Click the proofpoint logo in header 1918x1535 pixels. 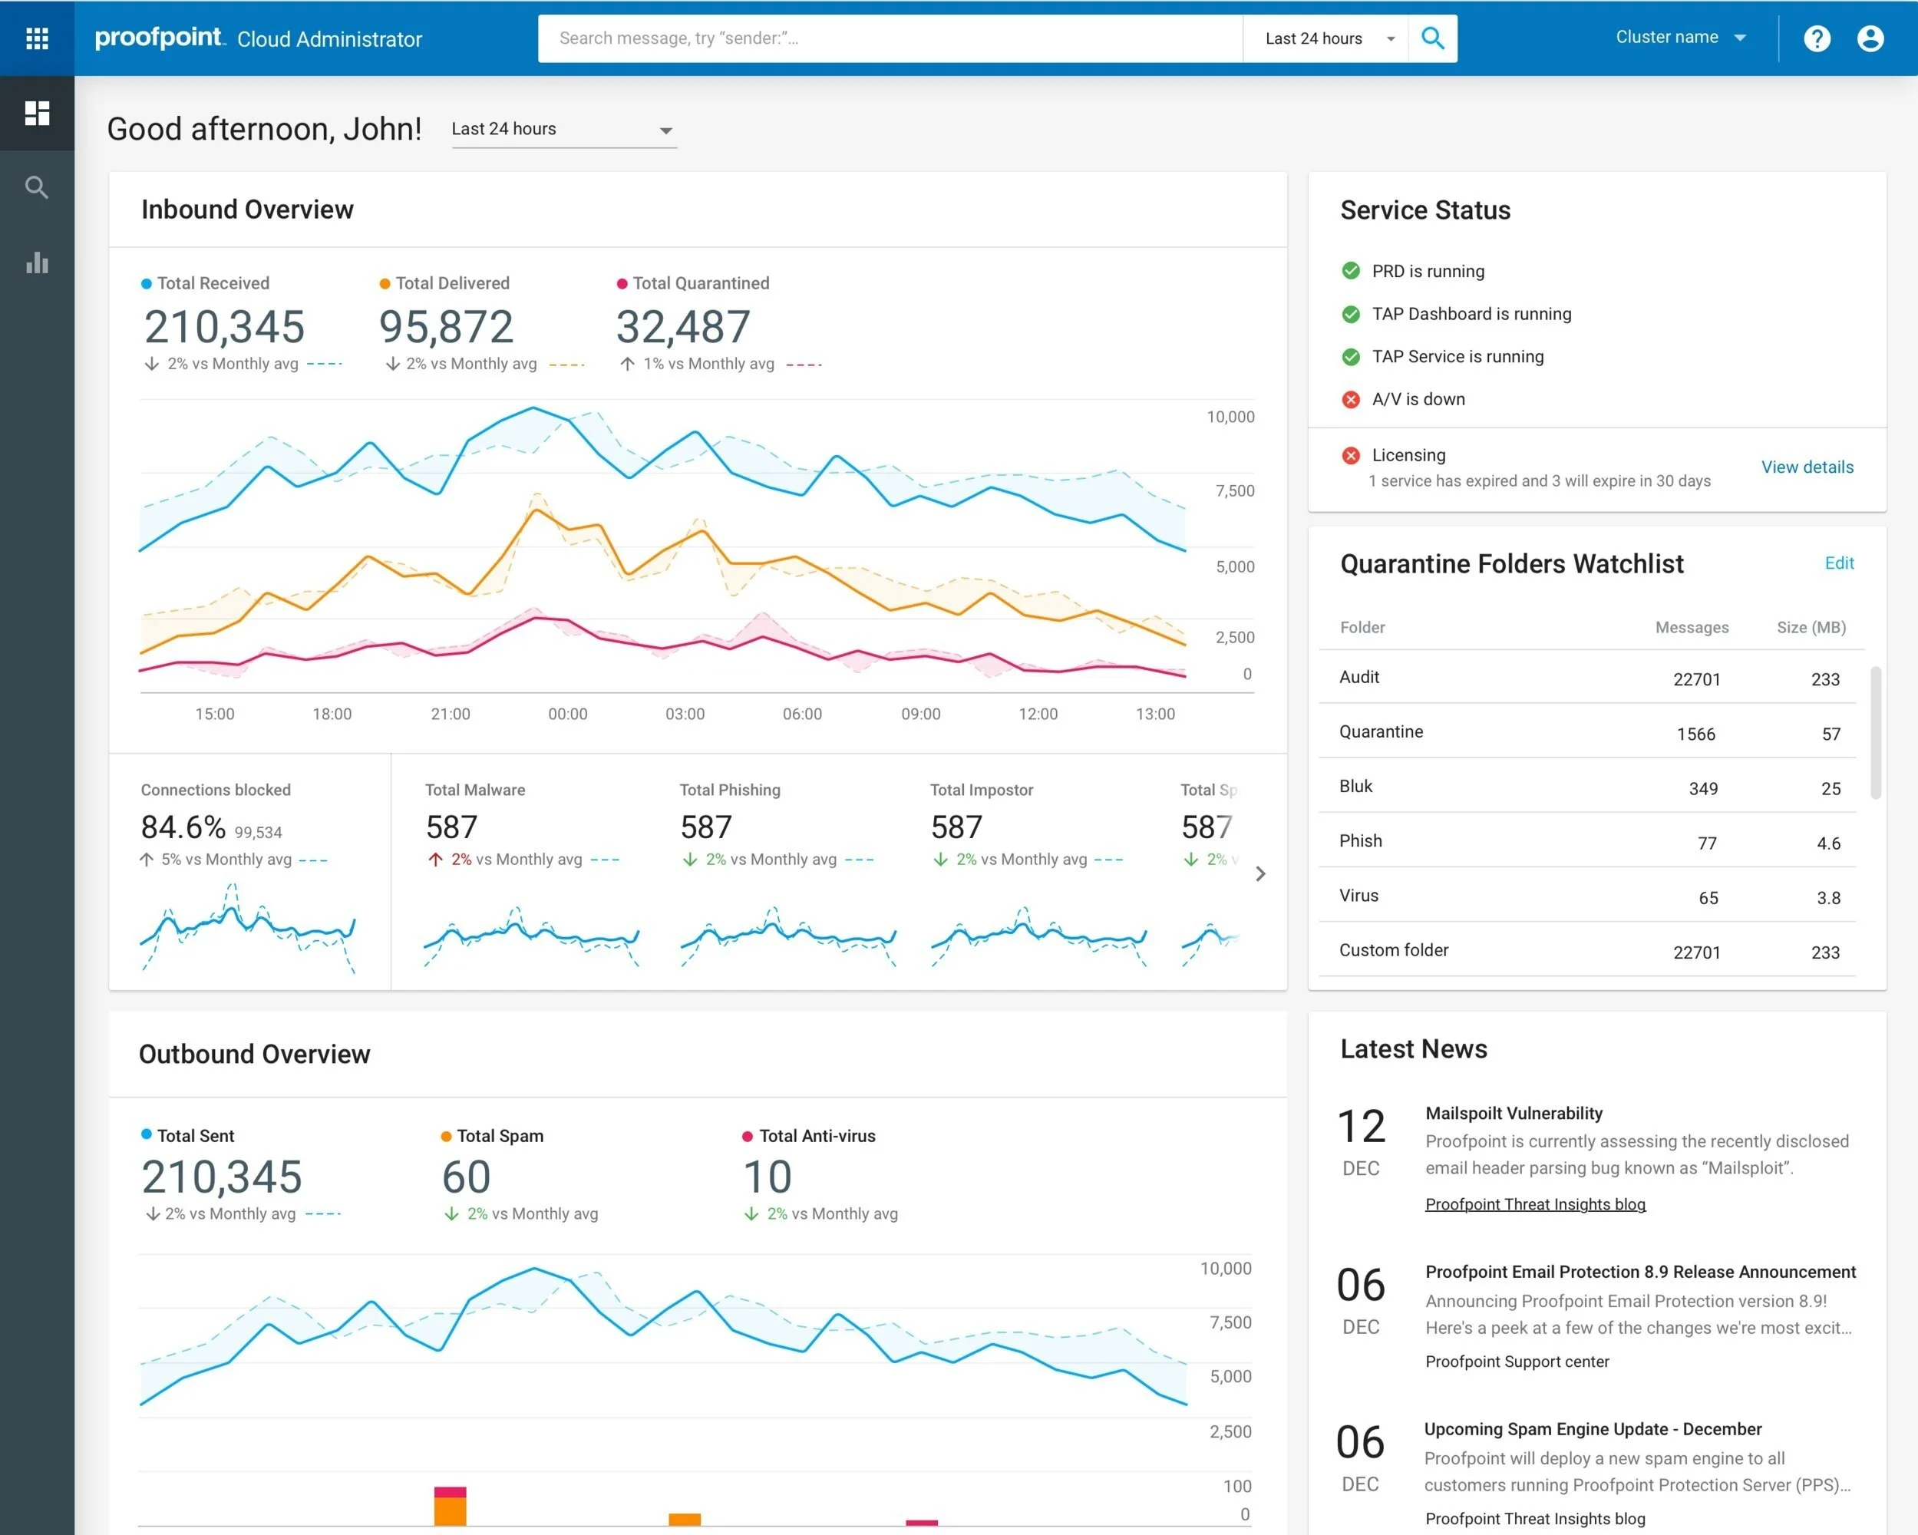coord(160,38)
